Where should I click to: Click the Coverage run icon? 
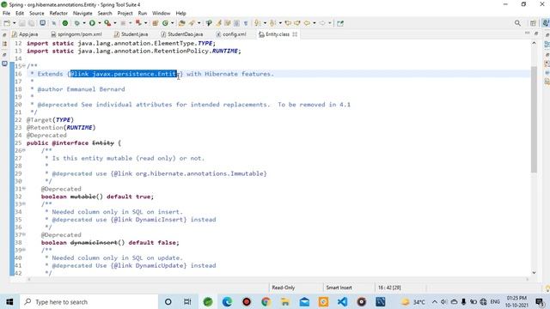tap(107, 23)
